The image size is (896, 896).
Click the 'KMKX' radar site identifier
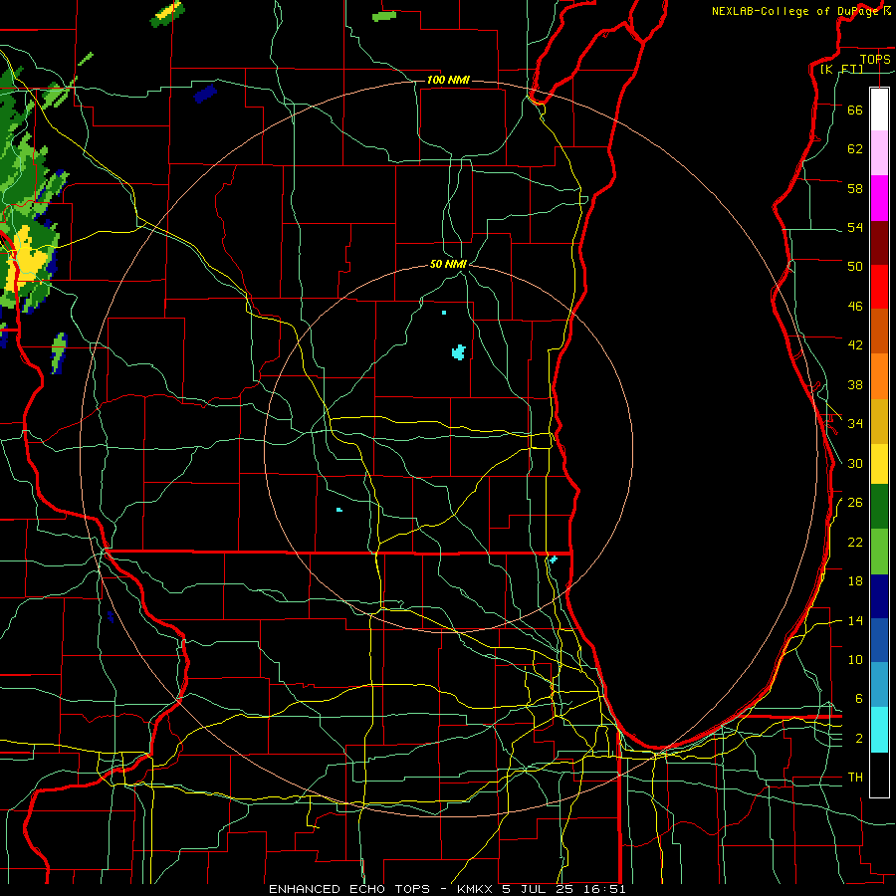coord(476,889)
